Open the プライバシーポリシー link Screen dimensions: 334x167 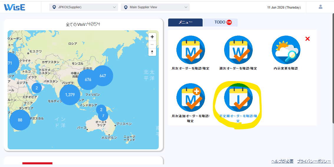point(314,161)
